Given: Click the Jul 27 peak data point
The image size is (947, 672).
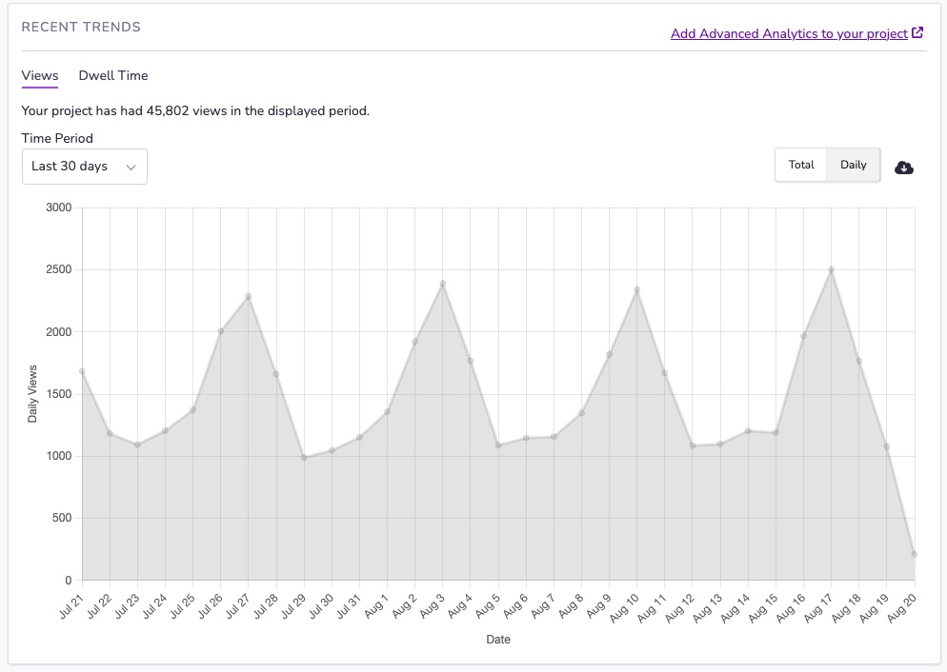Looking at the screenshot, I should [x=249, y=296].
